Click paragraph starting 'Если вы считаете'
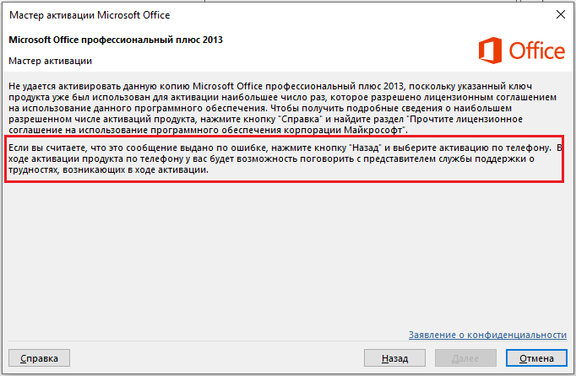Image resolution: width=576 pixels, height=376 pixels. pos(285,158)
